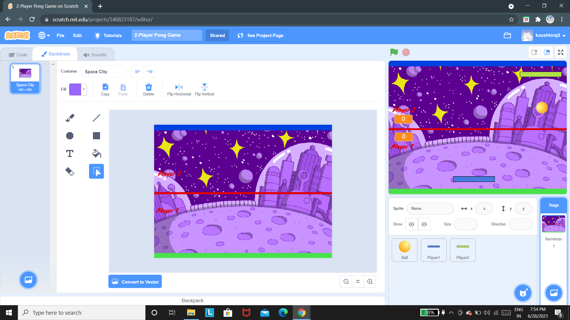
Task: Switch to the Code tab
Action: pyautogui.click(x=18, y=55)
